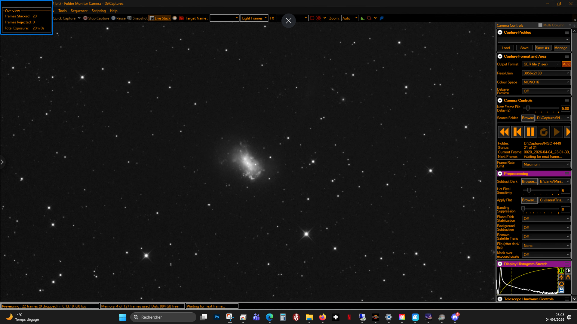Image resolution: width=577 pixels, height=324 pixels.
Task: Click the Snapshot toolbar icon
Action: tap(130, 18)
